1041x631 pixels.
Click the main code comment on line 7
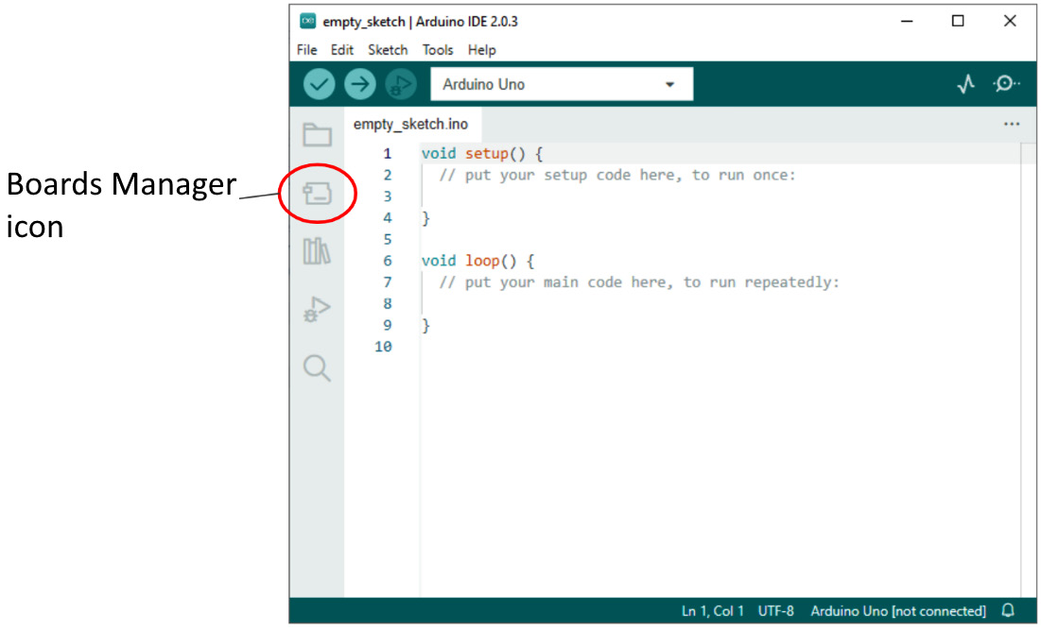coord(638,282)
